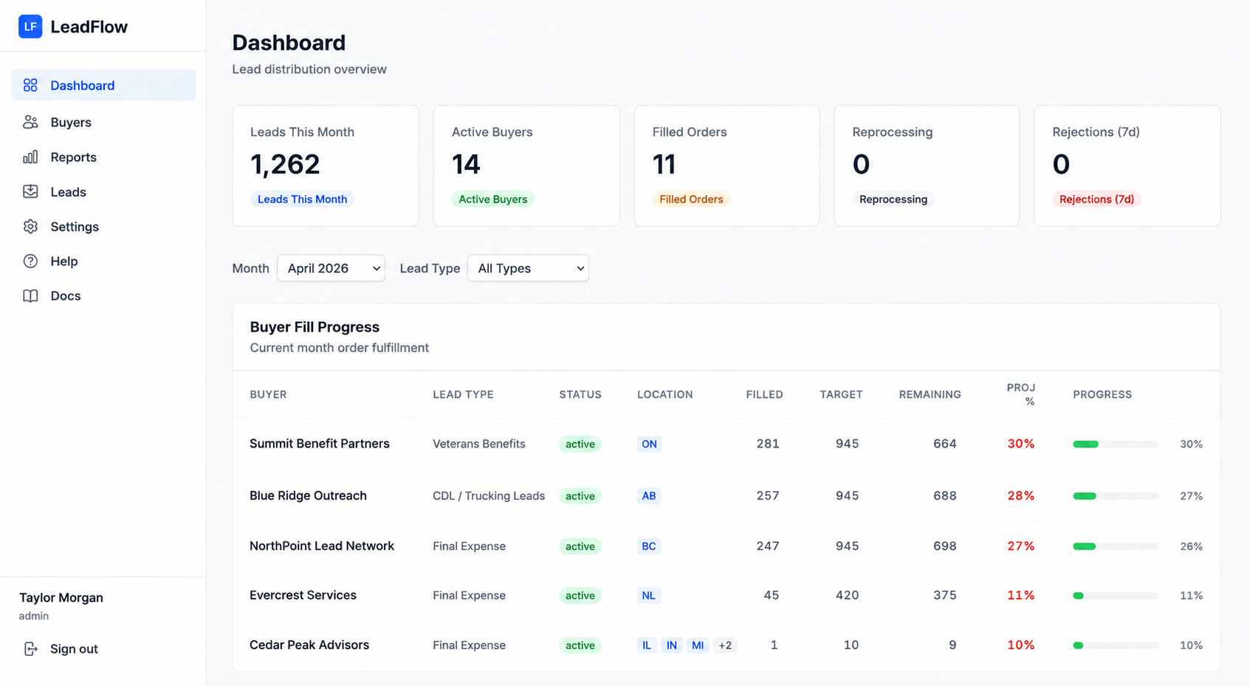Click the TARGET column header
The image size is (1250, 686).
click(841, 394)
